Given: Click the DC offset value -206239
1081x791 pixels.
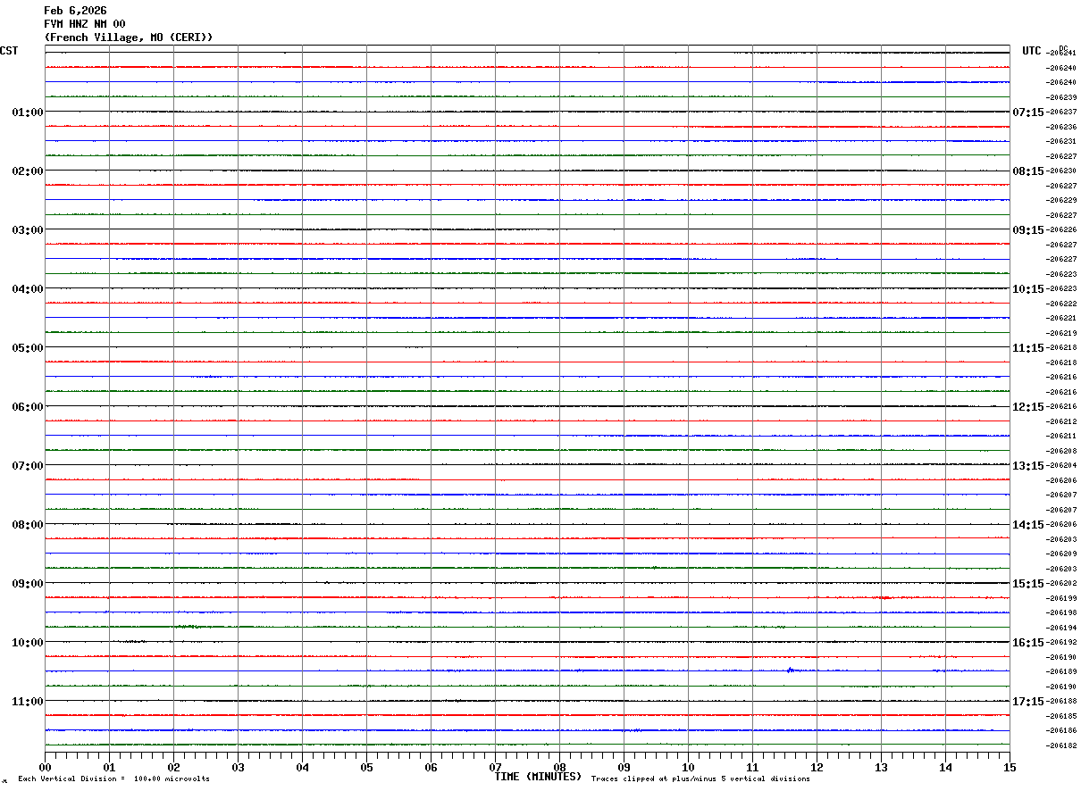Looking at the screenshot, I should click(1061, 97).
